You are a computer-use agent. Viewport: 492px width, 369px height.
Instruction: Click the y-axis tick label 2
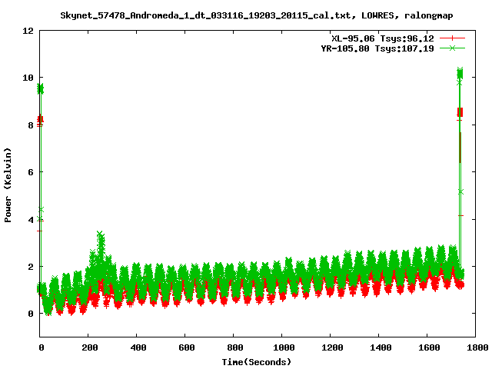click(31, 267)
